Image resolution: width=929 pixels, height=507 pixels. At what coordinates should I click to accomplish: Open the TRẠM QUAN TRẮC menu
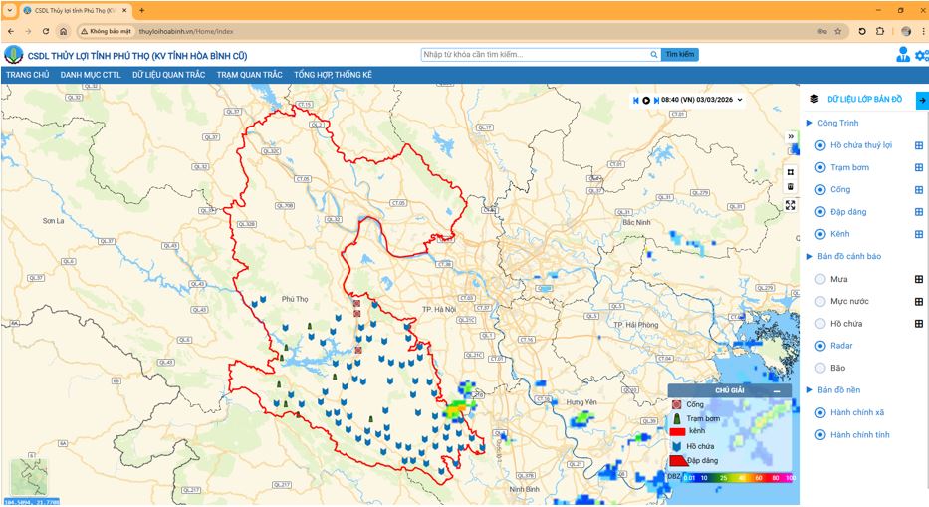tap(250, 75)
